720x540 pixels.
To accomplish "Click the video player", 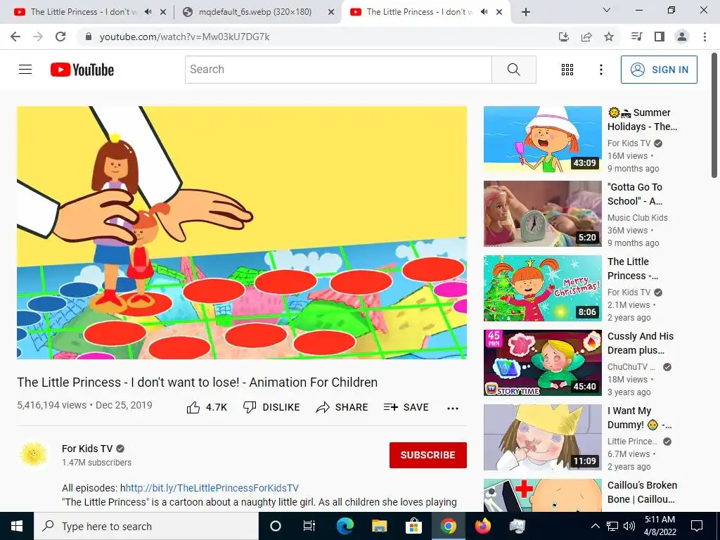I will pos(242,233).
